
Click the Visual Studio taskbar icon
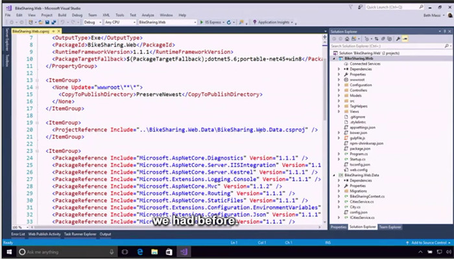(x=184, y=252)
